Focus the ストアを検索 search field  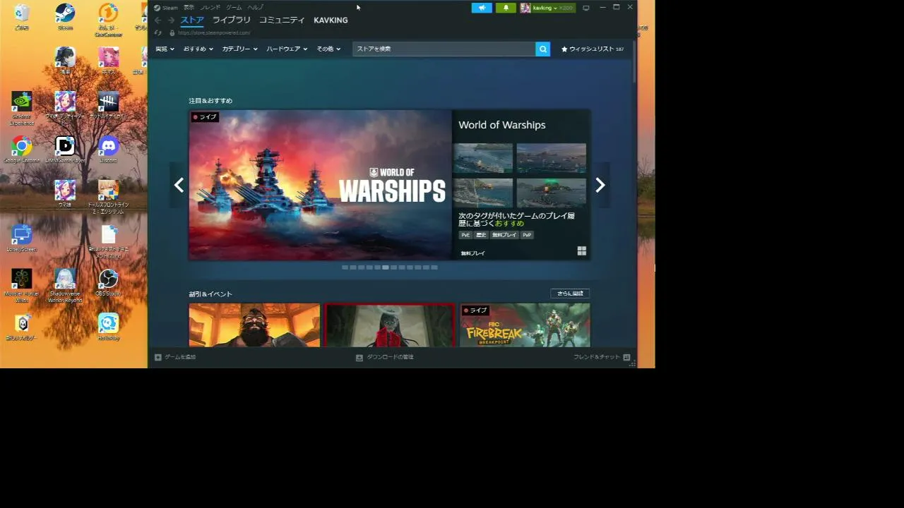click(x=444, y=49)
